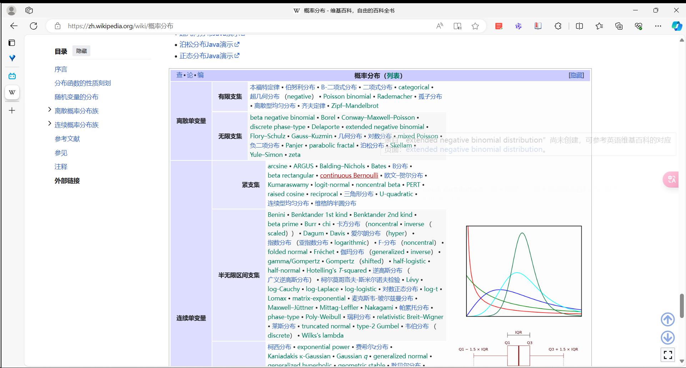Click the scroll-to-bottom circle arrow
The height and width of the screenshot is (368, 686).
[x=668, y=337]
